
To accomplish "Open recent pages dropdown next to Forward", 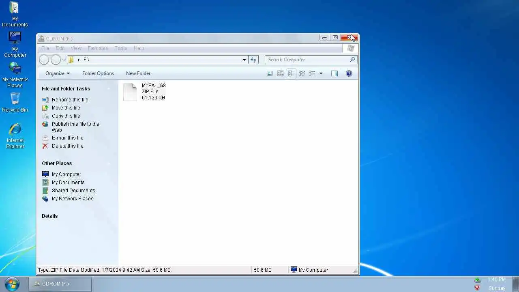I will click(64, 60).
